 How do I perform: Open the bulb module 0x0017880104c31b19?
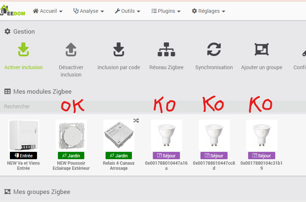262,135
